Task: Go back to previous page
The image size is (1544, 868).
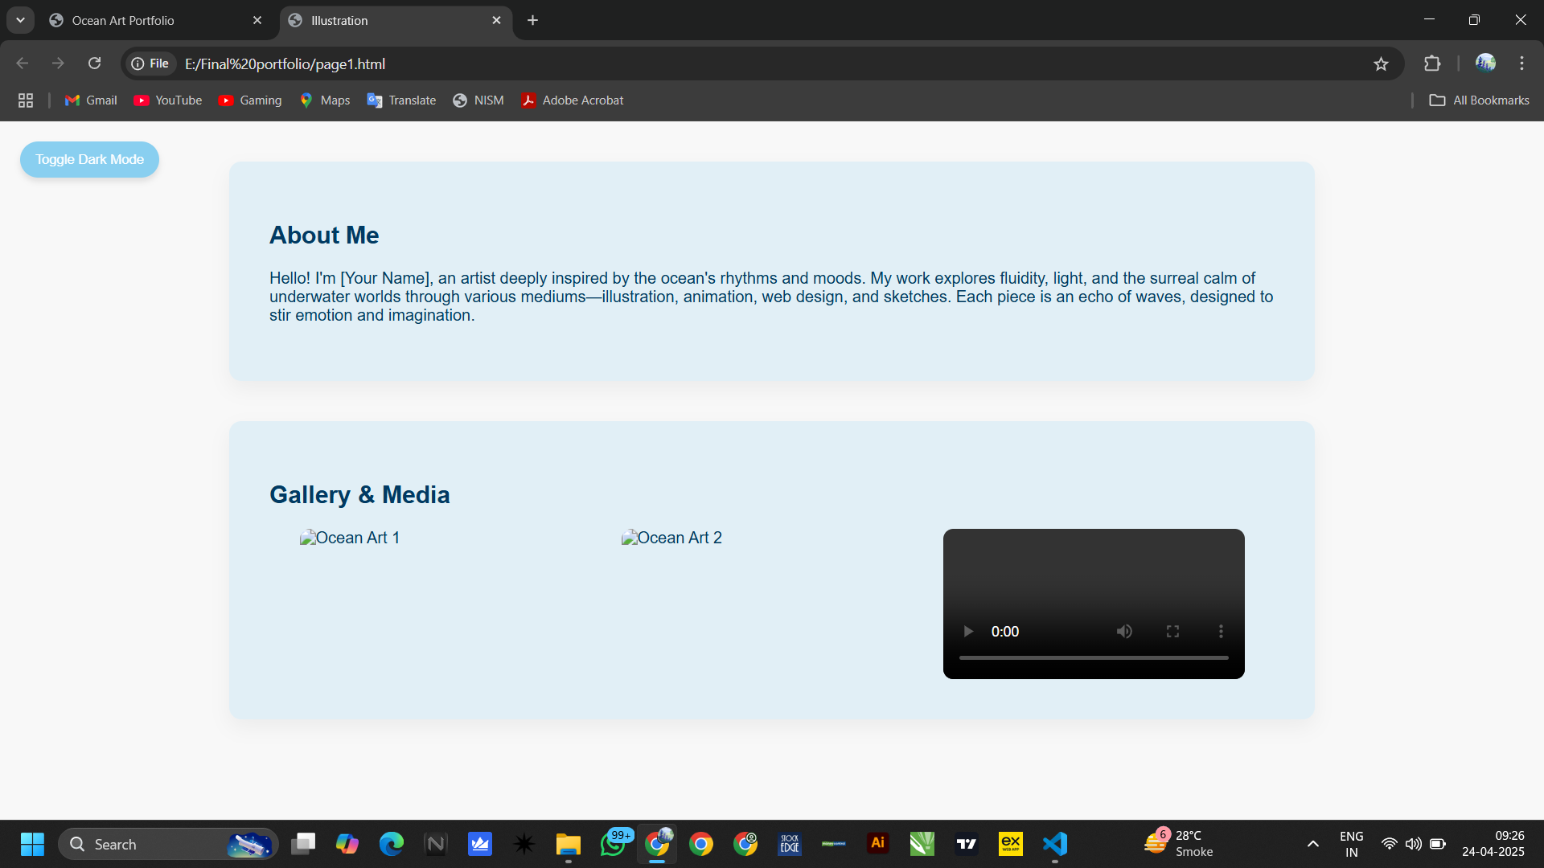Action: click(23, 63)
